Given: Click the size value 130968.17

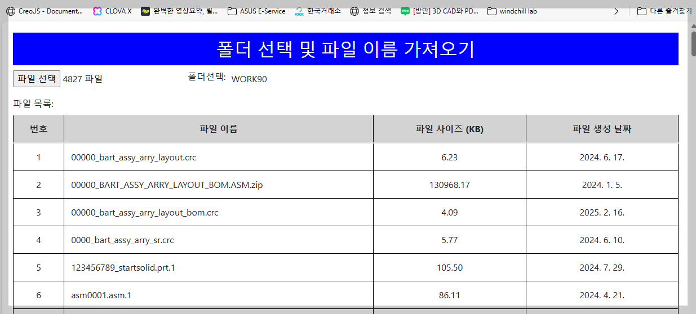Looking at the screenshot, I should pyautogui.click(x=450, y=185).
